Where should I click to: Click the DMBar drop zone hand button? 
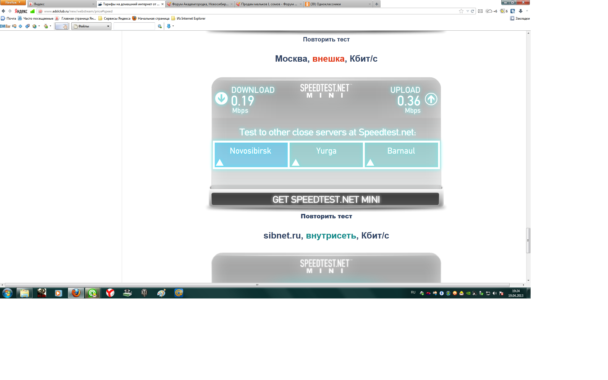pyautogui.click(x=62, y=26)
